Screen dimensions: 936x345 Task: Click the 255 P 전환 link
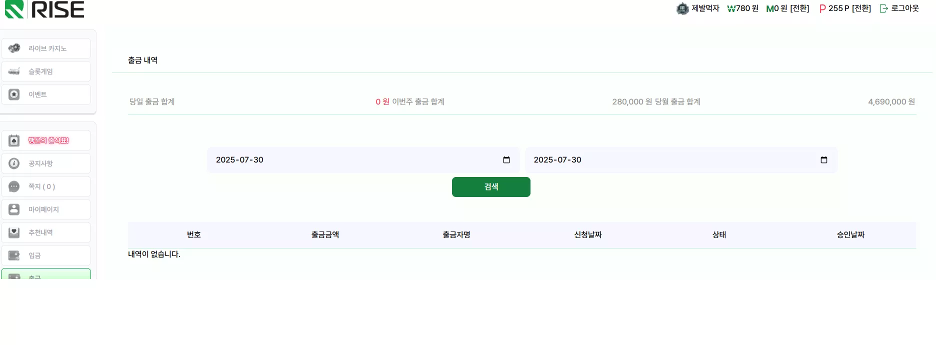tap(845, 8)
